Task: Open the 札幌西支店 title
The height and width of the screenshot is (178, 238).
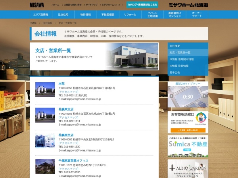Action: click(66, 135)
